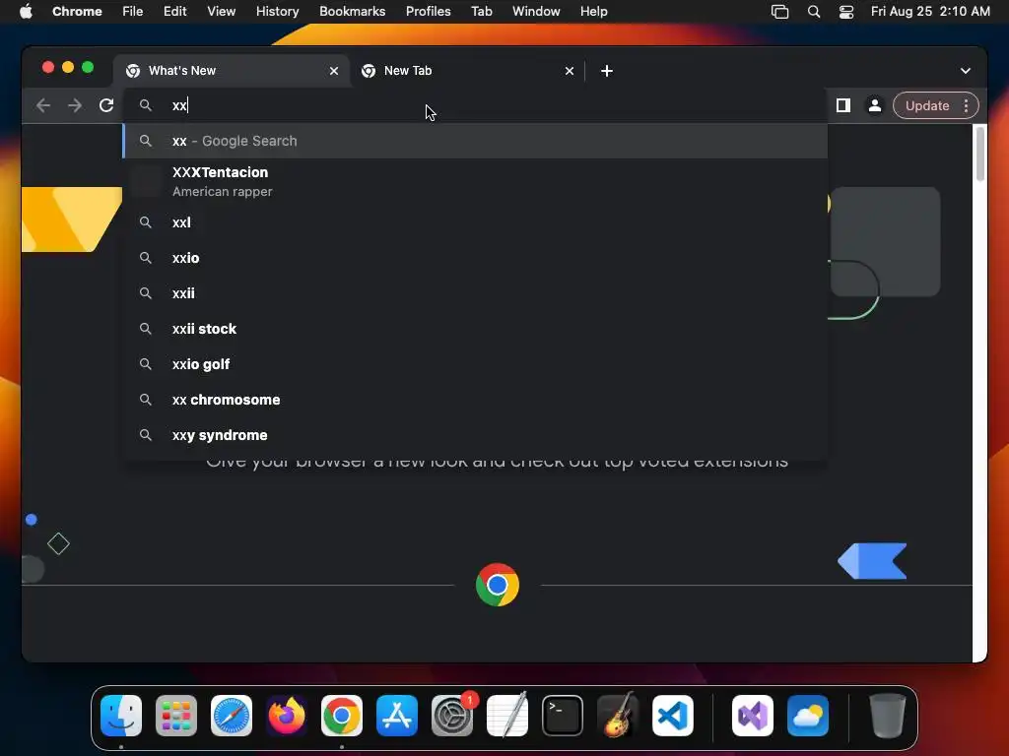
Task: Open the Bookmarks menu
Action: pyautogui.click(x=353, y=12)
